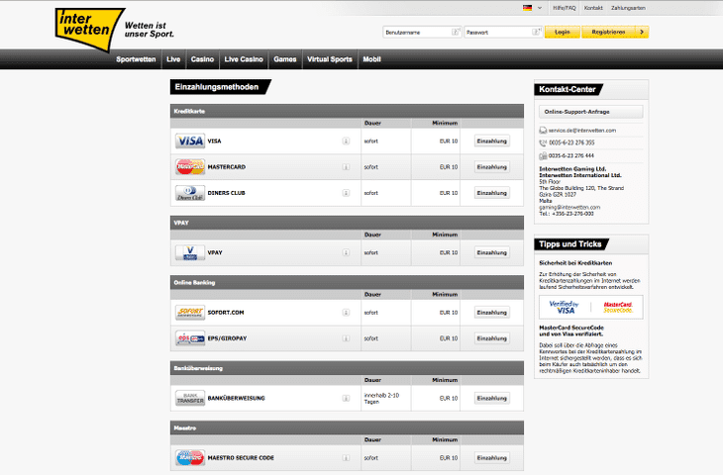
Task: Click the Interwetten logo
Action: pos(90,29)
